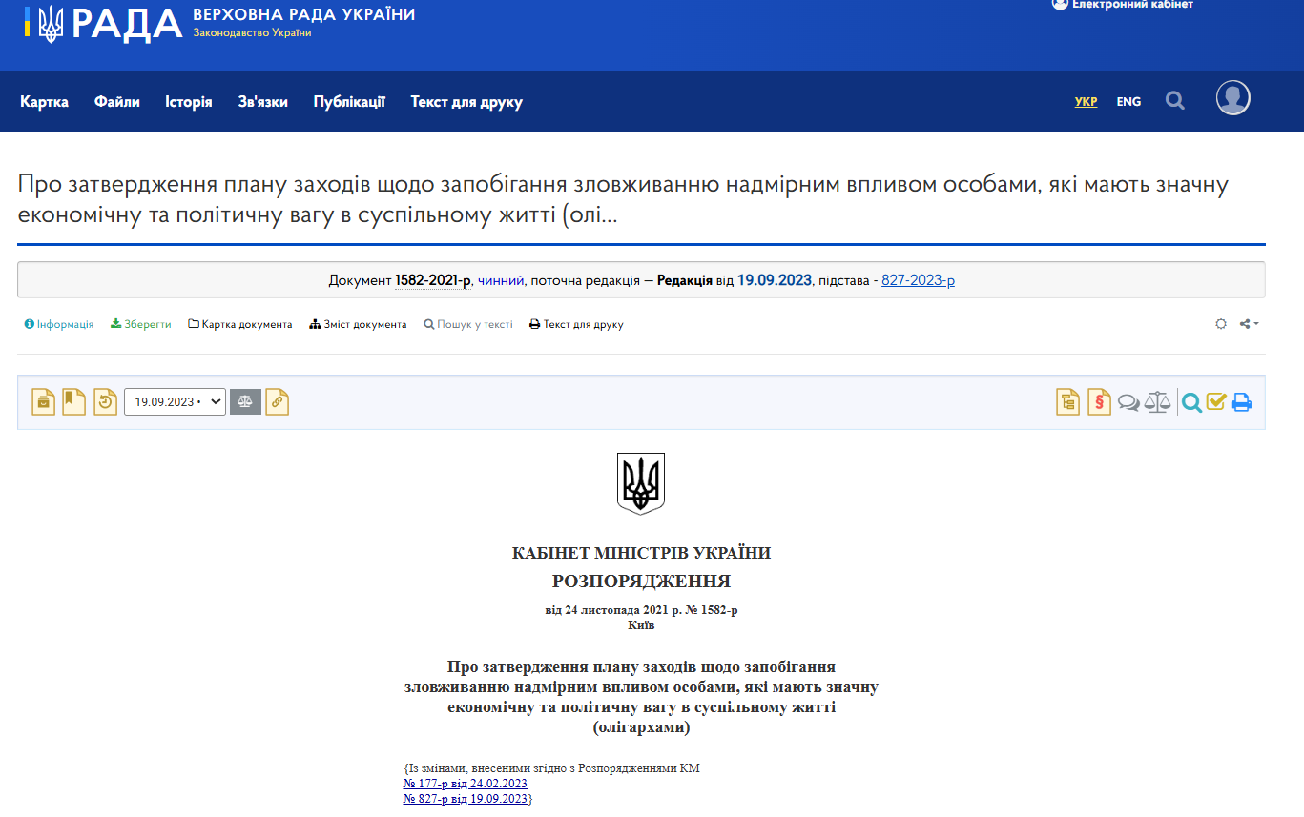1304x817 pixels.
Task: Click the settings gear icon near share
Action: point(1221,324)
